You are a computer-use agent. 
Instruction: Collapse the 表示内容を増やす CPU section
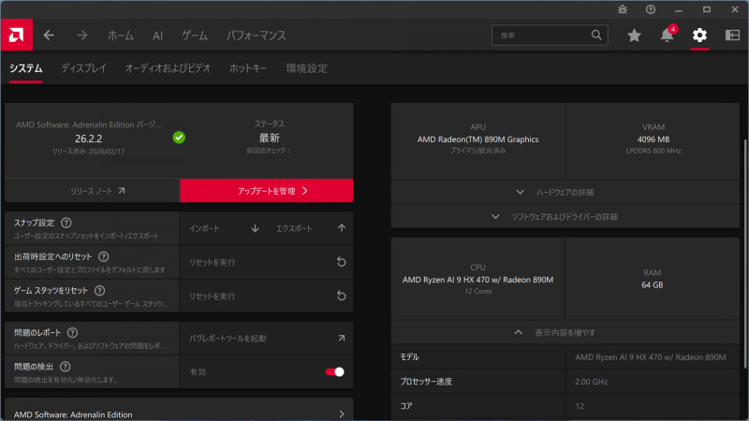[x=565, y=333]
